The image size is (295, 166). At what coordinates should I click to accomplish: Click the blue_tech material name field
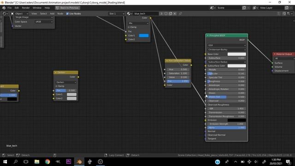(146, 13)
